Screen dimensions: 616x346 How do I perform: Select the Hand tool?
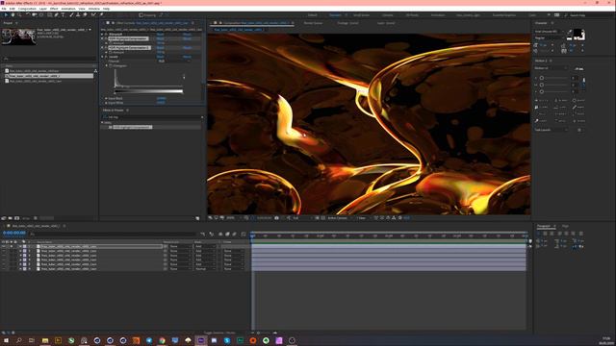tap(13, 15)
